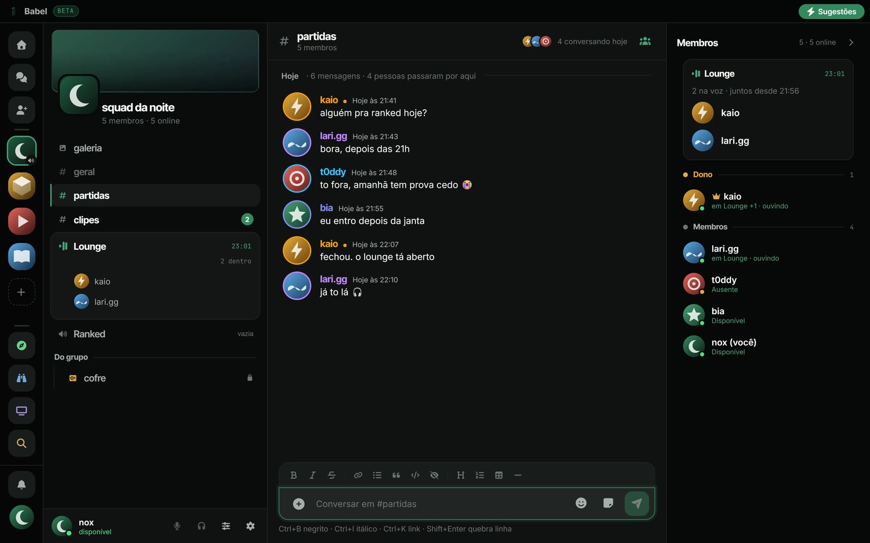Open the compass explore icon
Image resolution: width=870 pixels, height=543 pixels.
(21, 345)
